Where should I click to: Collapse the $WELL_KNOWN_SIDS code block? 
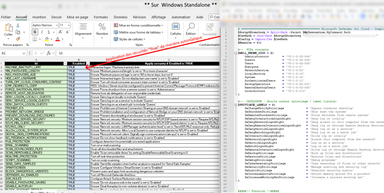tap(236, 53)
